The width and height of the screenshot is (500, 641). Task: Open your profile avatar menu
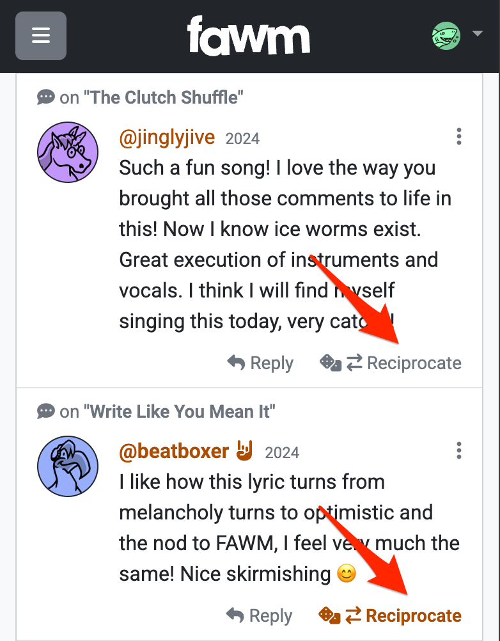[446, 36]
